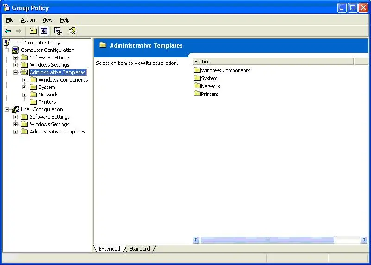Screen dimensions: 371x265
Task: Click the Up One Level toolbar icon
Action: (x=33, y=31)
